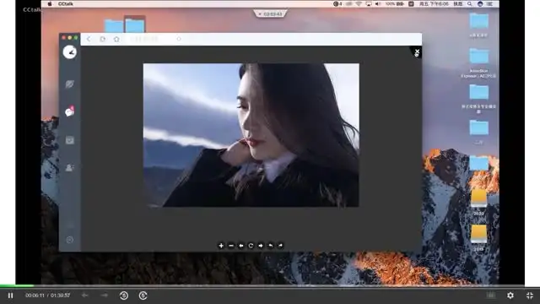Click the toolbar icon between back and home
This screenshot has height=304, width=540.
click(103, 39)
